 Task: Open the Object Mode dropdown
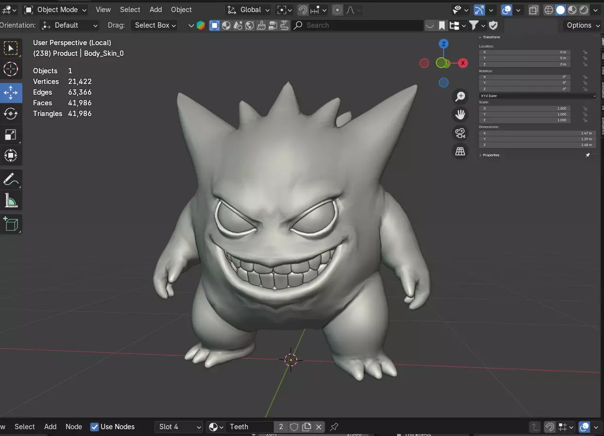point(55,10)
